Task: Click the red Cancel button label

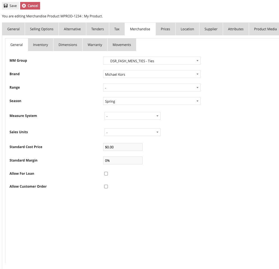Action: click(x=33, y=6)
